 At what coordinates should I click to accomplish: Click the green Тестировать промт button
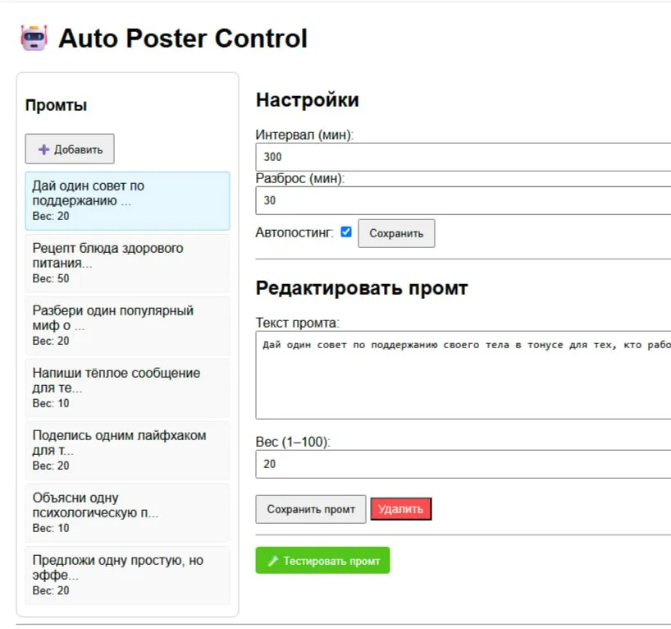[322, 560]
